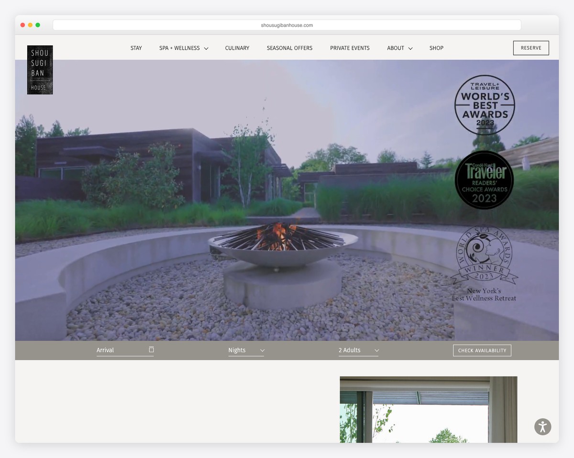Image resolution: width=574 pixels, height=458 pixels.
Task: Click the RESERVE button
Action: pyautogui.click(x=531, y=48)
